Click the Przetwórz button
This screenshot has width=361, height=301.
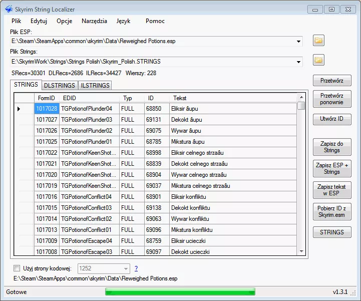pos(332,81)
